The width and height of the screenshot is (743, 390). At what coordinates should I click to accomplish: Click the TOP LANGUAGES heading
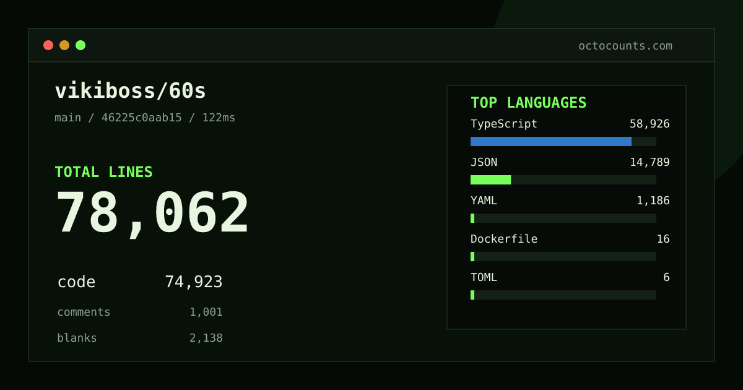pos(529,103)
